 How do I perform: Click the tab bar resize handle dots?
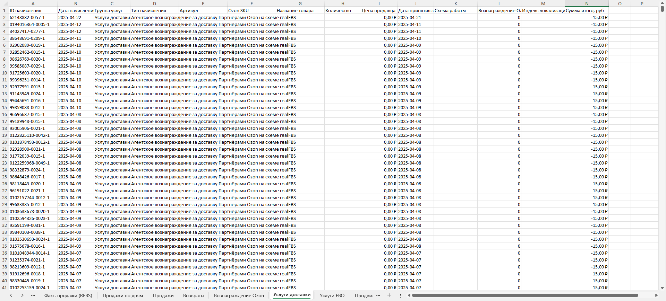tap(401, 295)
